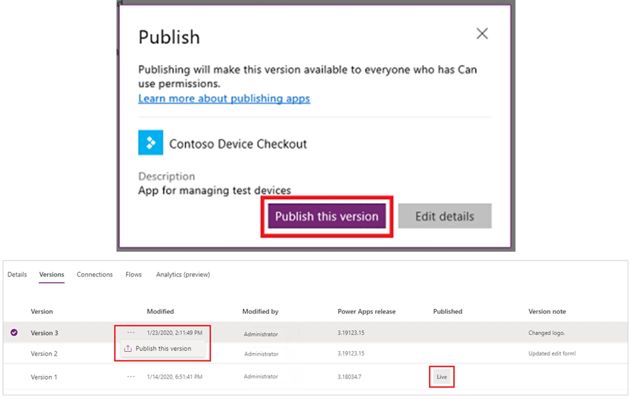632x399 pixels.
Task: Close the Publish dialog with X icon
Action: 482,34
